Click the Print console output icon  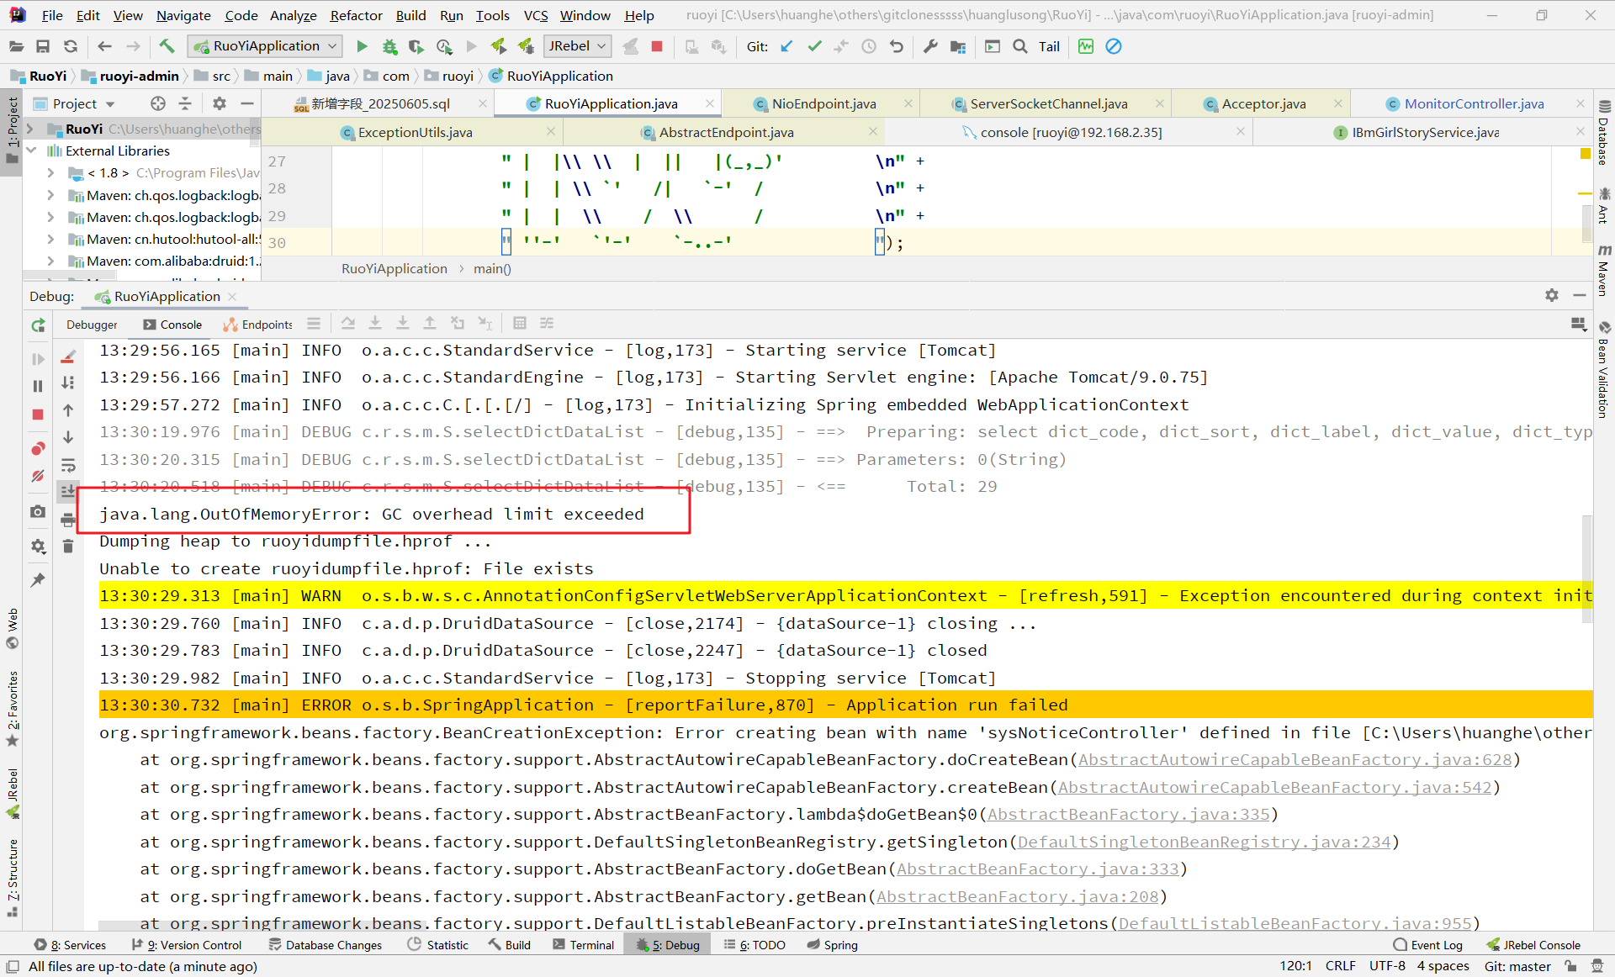[x=68, y=520]
